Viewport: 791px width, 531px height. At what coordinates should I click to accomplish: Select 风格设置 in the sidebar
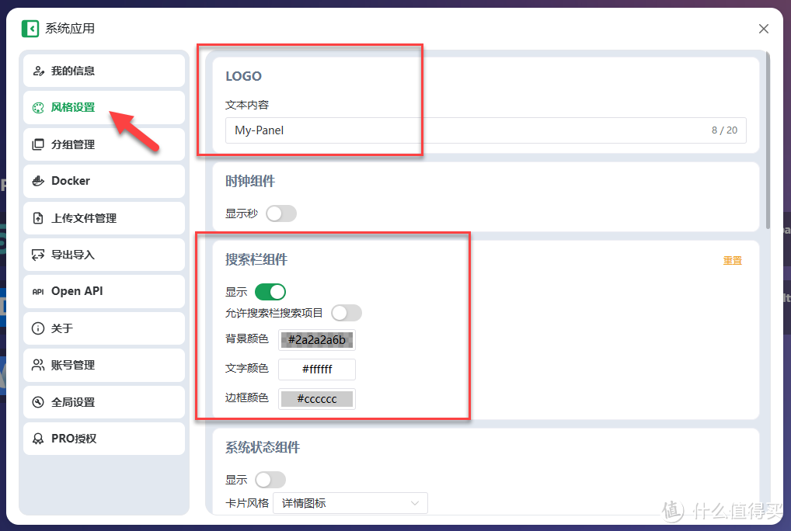104,108
